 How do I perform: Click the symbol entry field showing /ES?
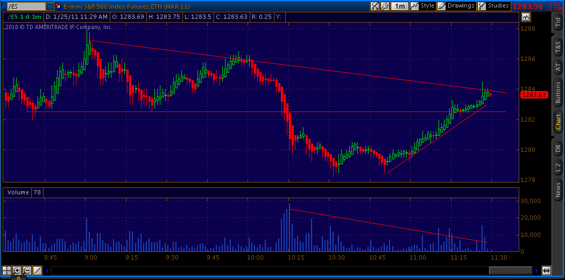click(26, 6)
